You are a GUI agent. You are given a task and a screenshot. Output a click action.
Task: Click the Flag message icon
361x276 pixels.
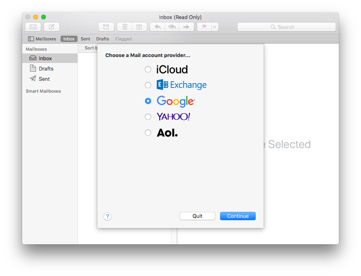pos(205,27)
